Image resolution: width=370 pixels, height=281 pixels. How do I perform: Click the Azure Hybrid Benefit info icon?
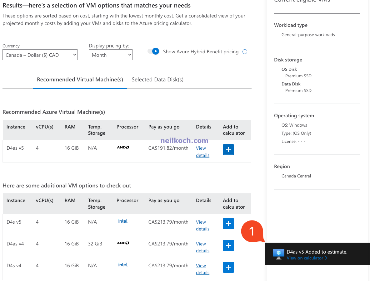click(245, 51)
